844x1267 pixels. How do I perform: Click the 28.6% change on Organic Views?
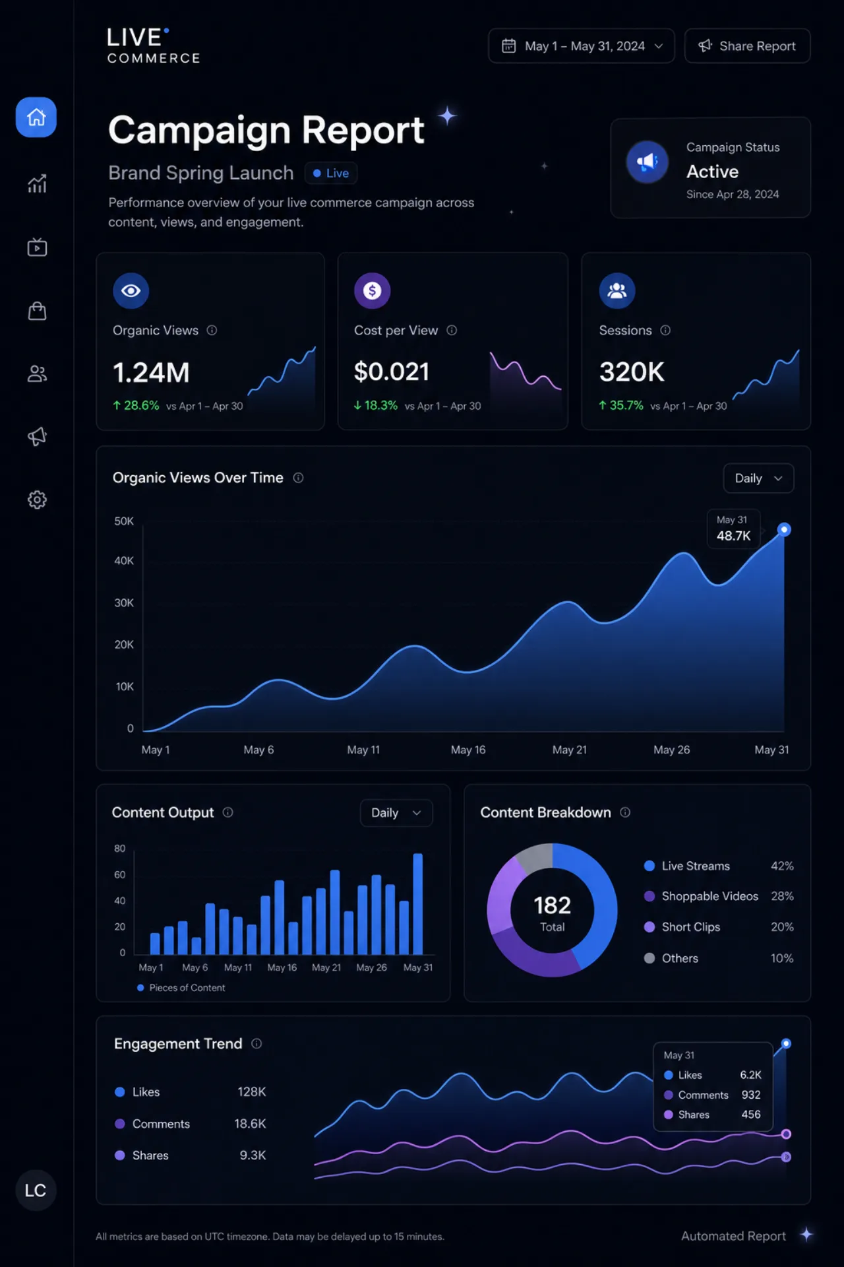[x=136, y=406]
